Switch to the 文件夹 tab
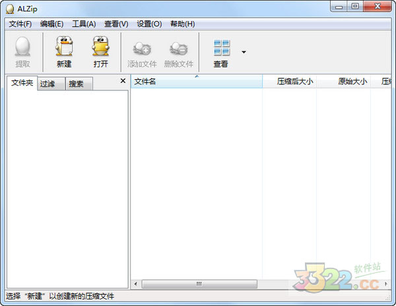 22,82
